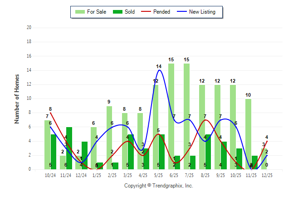Click the Number of Homes axis title

point(17,98)
